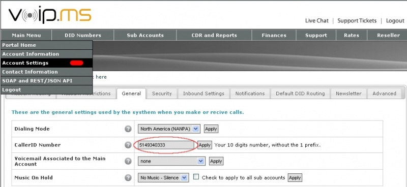The width and height of the screenshot is (407, 187).
Task: Click the 'Music On Hold' row label
Action: (x=34, y=178)
